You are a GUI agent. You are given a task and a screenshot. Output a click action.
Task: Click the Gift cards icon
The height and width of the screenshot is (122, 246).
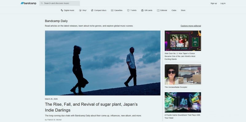click(x=142, y=10)
